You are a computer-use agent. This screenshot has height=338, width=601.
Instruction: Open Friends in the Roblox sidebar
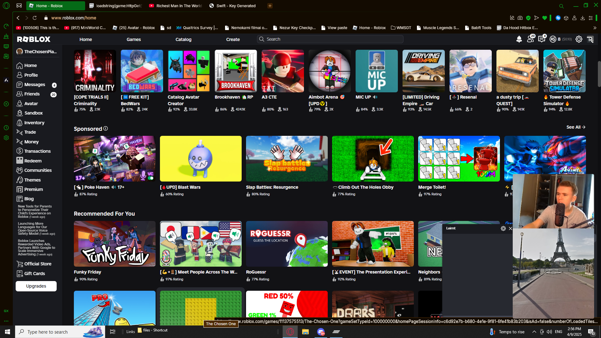[32, 94]
